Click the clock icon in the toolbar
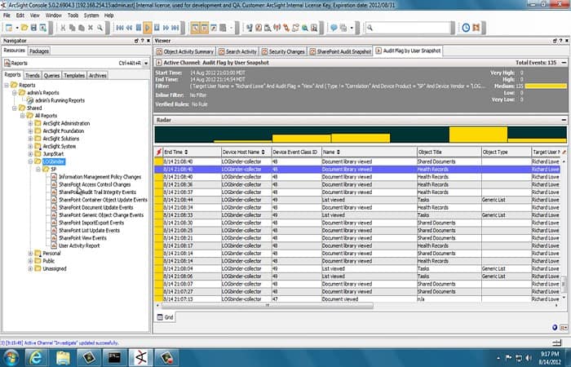 tap(466, 27)
